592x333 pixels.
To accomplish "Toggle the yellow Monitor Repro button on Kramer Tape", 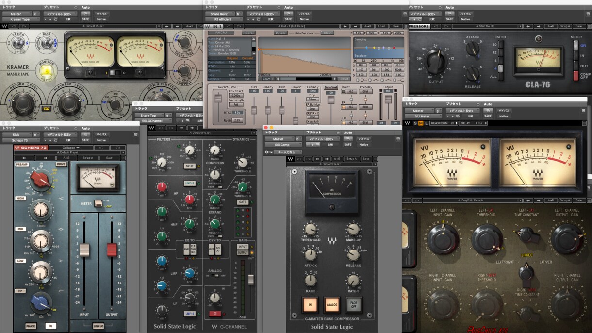I will (47, 71).
